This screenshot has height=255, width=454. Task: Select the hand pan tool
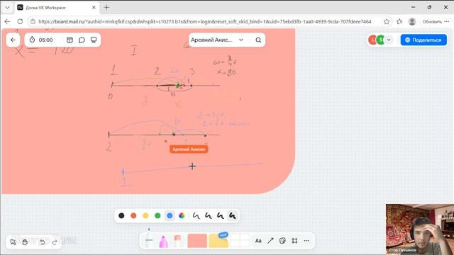pyautogui.click(x=25, y=242)
